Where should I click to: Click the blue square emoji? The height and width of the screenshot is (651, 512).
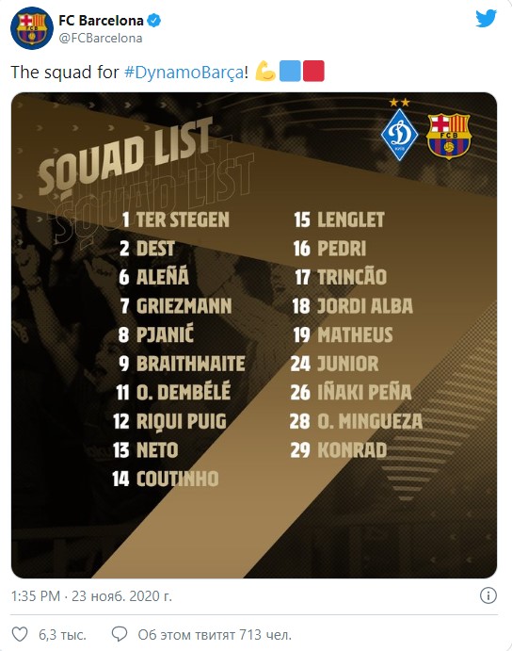pos(290,71)
